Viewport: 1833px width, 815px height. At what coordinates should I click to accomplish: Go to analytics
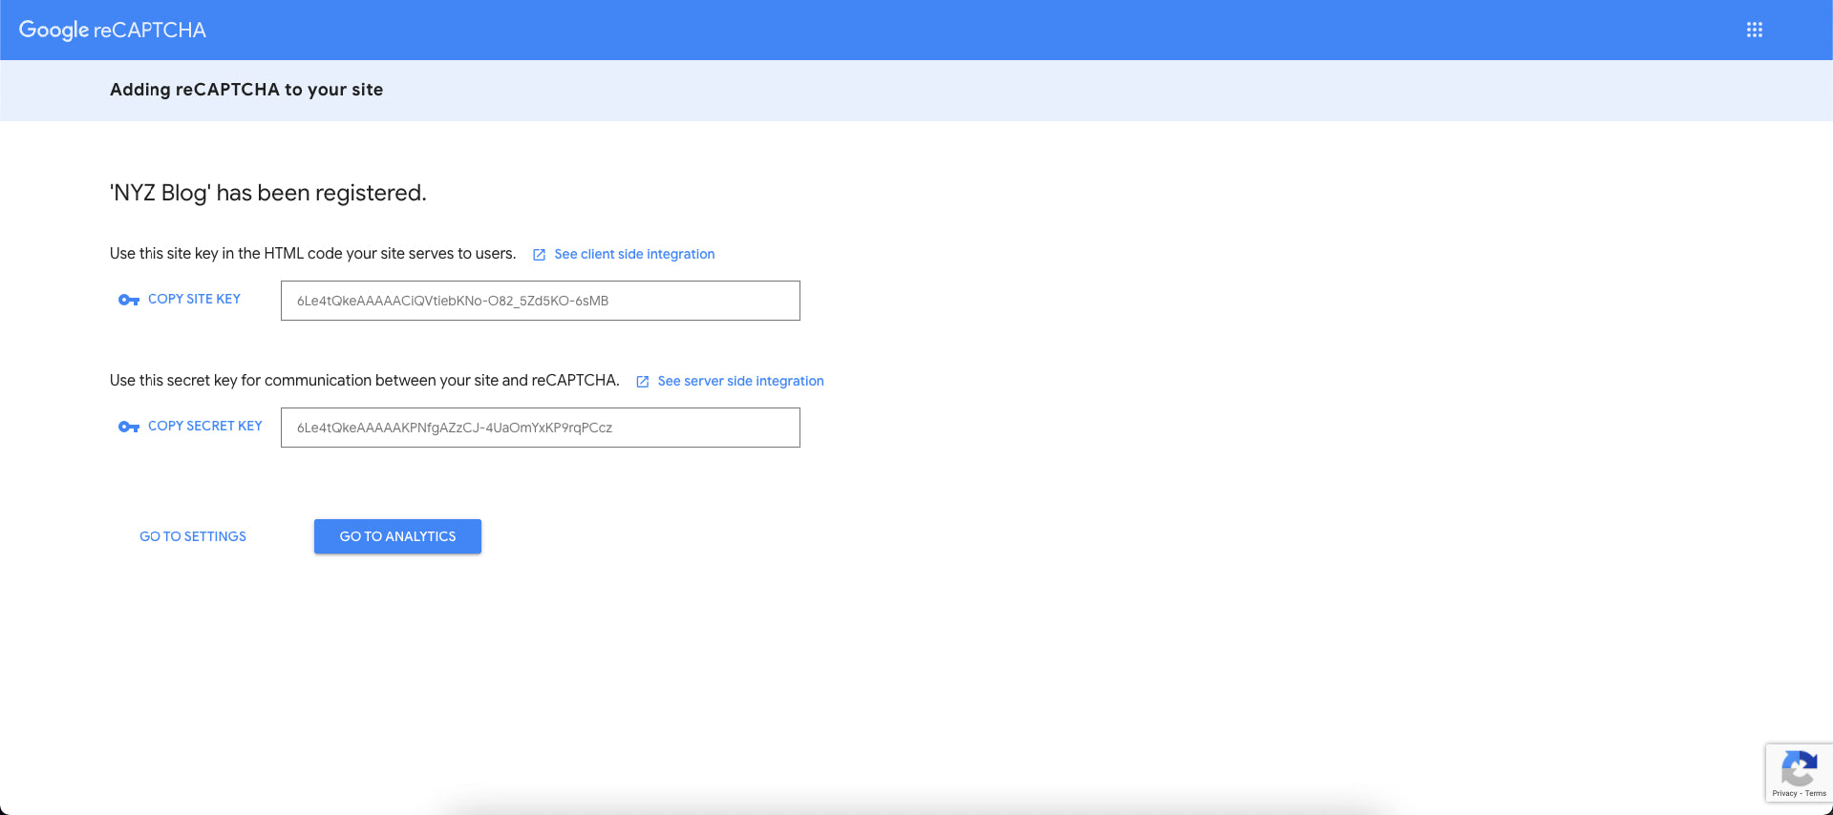pos(397,536)
